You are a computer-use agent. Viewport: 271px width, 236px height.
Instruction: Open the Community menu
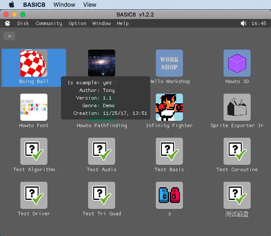[49, 23]
